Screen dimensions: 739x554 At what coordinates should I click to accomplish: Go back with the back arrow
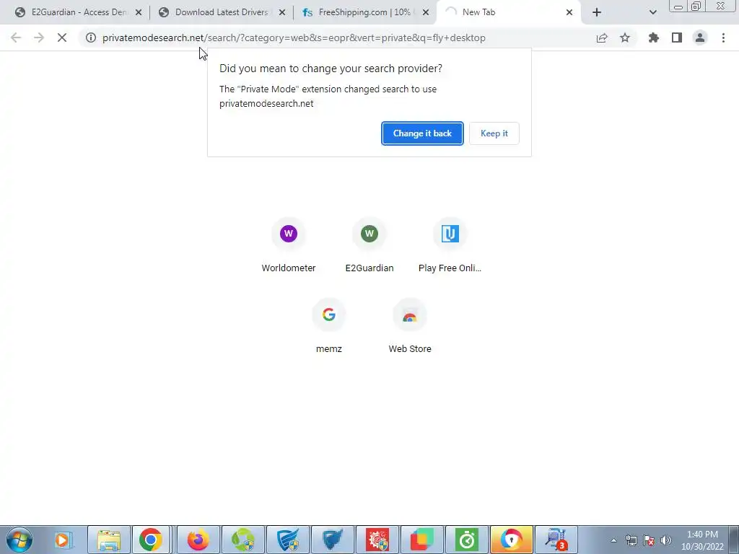(x=16, y=38)
